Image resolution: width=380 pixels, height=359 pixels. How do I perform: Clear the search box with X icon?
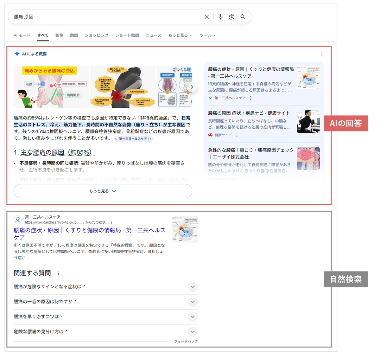[206, 17]
